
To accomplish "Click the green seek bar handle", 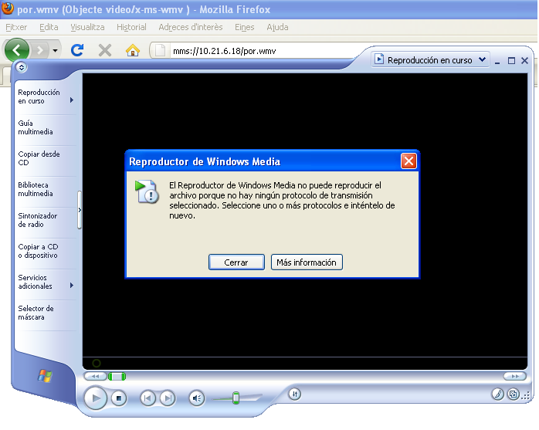I will (117, 377).
